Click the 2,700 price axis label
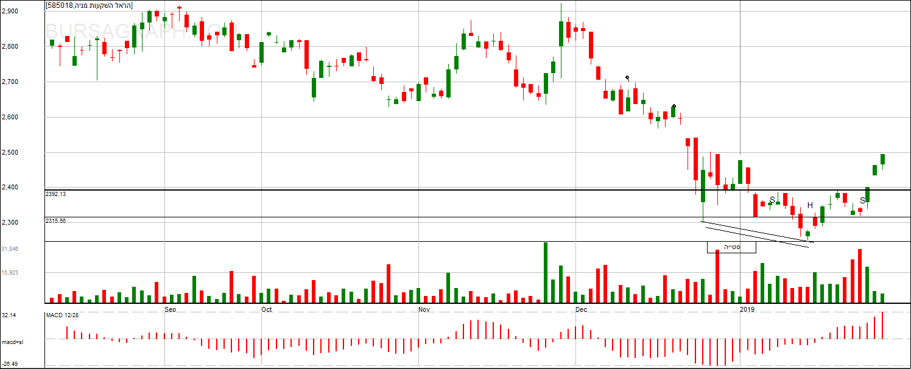The image size is (911, 369). pos(10,82)
